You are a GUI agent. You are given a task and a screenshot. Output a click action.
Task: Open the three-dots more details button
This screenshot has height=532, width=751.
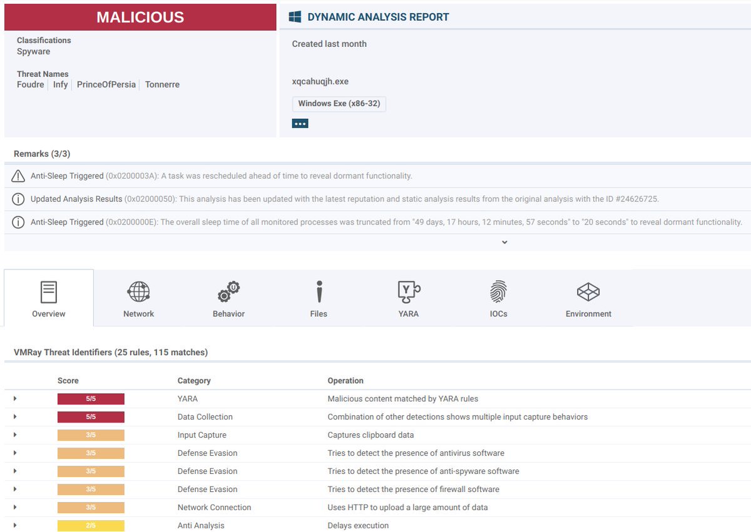click(300, 124)
